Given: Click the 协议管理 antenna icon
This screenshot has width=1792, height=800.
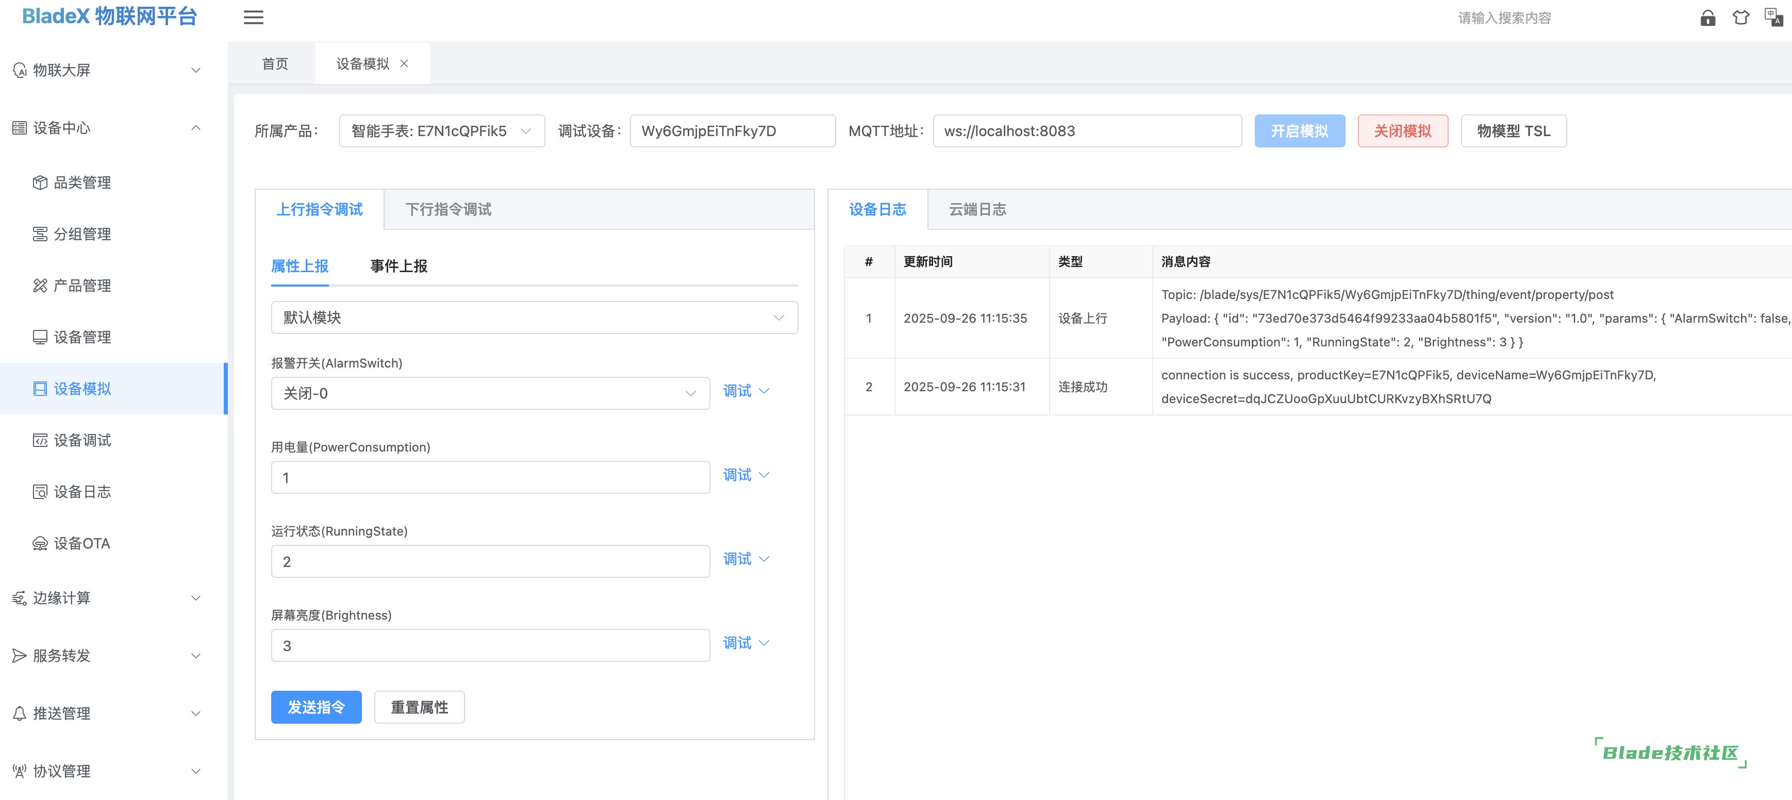Looking at the screenshot, I should (20, 771).
